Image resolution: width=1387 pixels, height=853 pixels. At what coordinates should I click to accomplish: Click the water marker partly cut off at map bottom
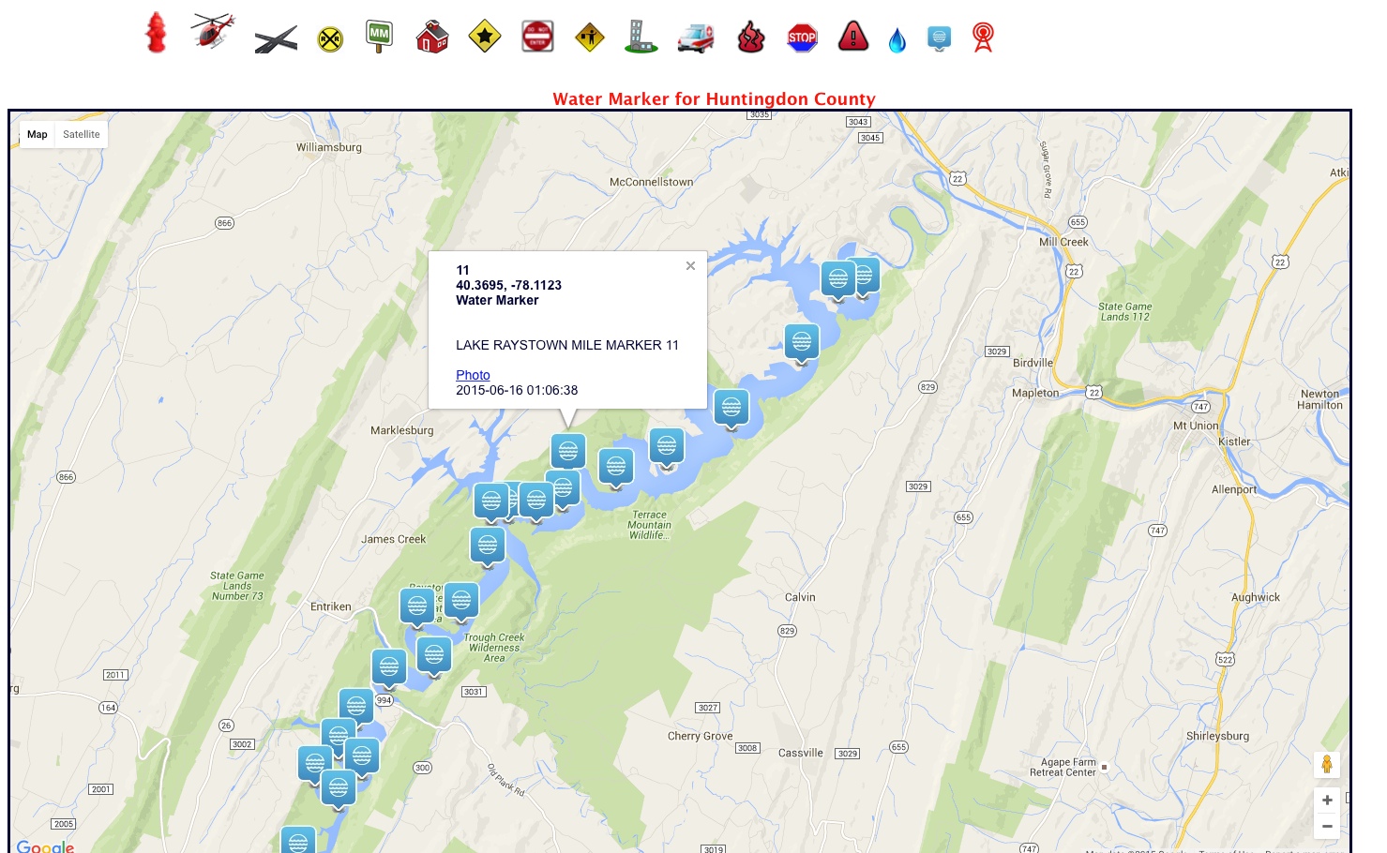[x=298, y=840]
